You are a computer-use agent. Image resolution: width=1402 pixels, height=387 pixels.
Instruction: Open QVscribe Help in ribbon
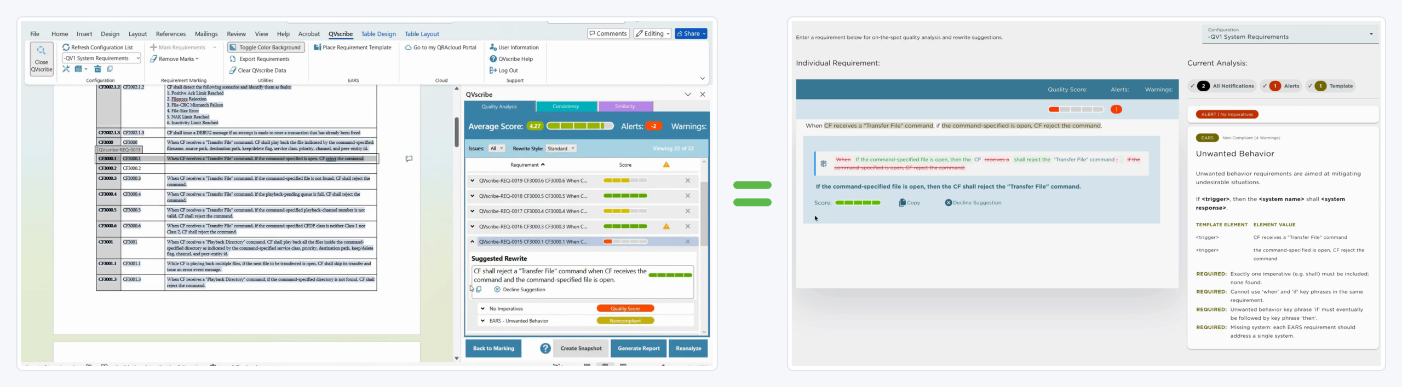(511, 59)
